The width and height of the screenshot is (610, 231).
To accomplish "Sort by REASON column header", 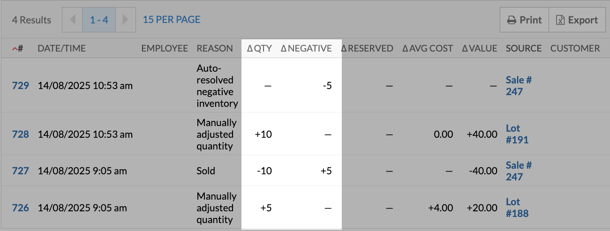I will pyautogui.click(x=215, y=48).
